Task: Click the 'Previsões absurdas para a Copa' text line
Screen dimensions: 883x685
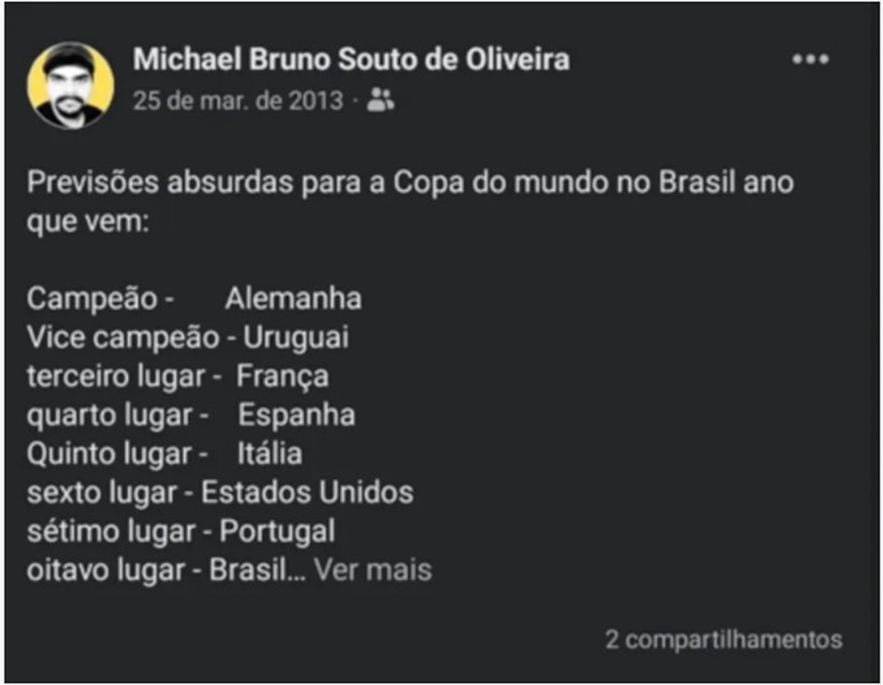Action: (410, 182)
